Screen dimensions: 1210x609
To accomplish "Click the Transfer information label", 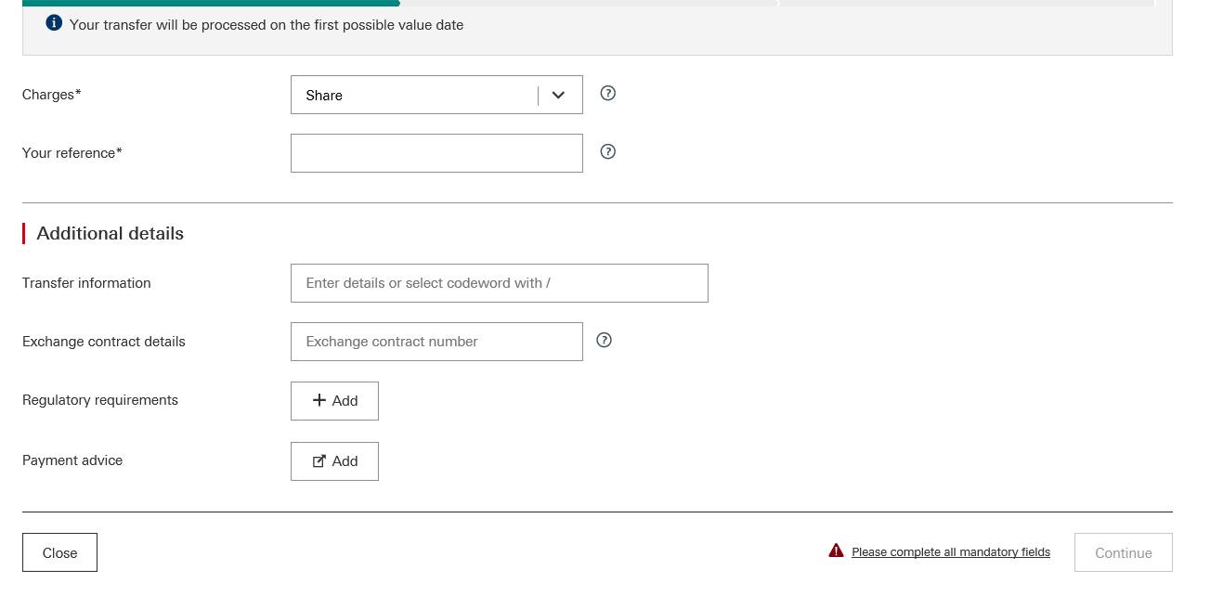I will tap(86, 283).
